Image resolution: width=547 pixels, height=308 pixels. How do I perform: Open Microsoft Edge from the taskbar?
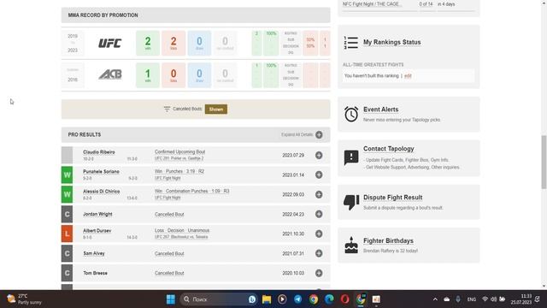(x=329, y=299)
